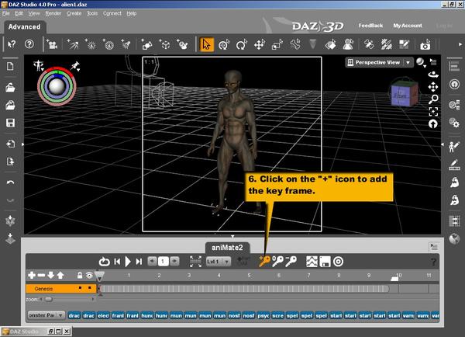Play the animation
This screenshot has width=465, height=337.
coord(128,262)
